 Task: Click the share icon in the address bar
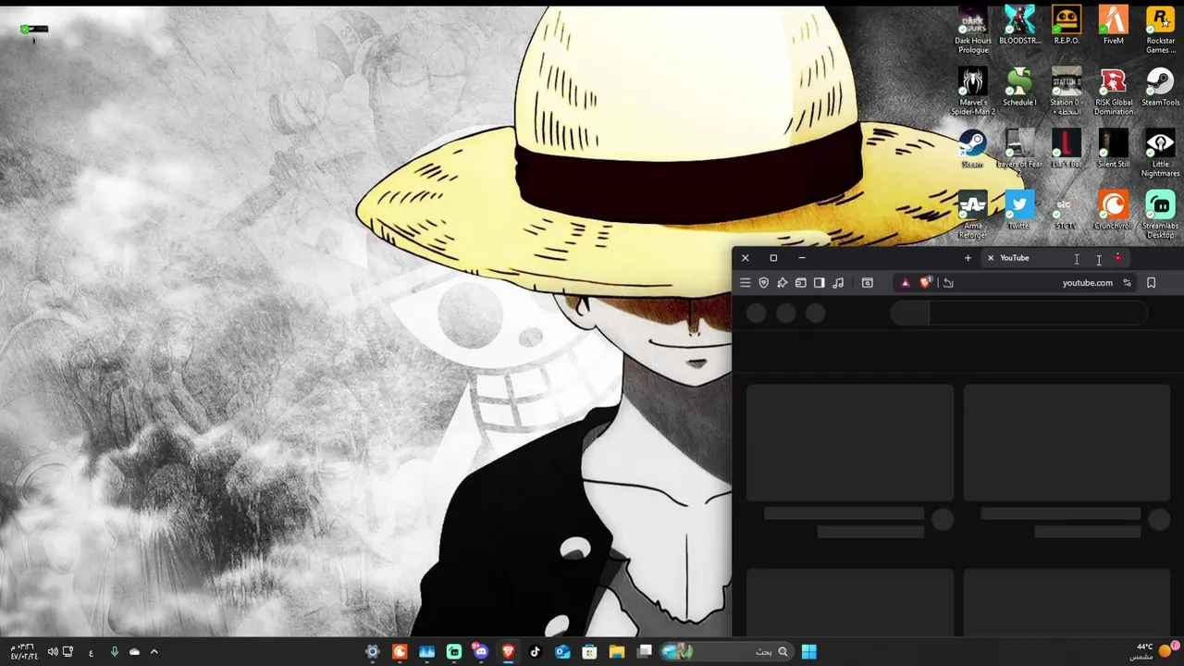[948, 283]
